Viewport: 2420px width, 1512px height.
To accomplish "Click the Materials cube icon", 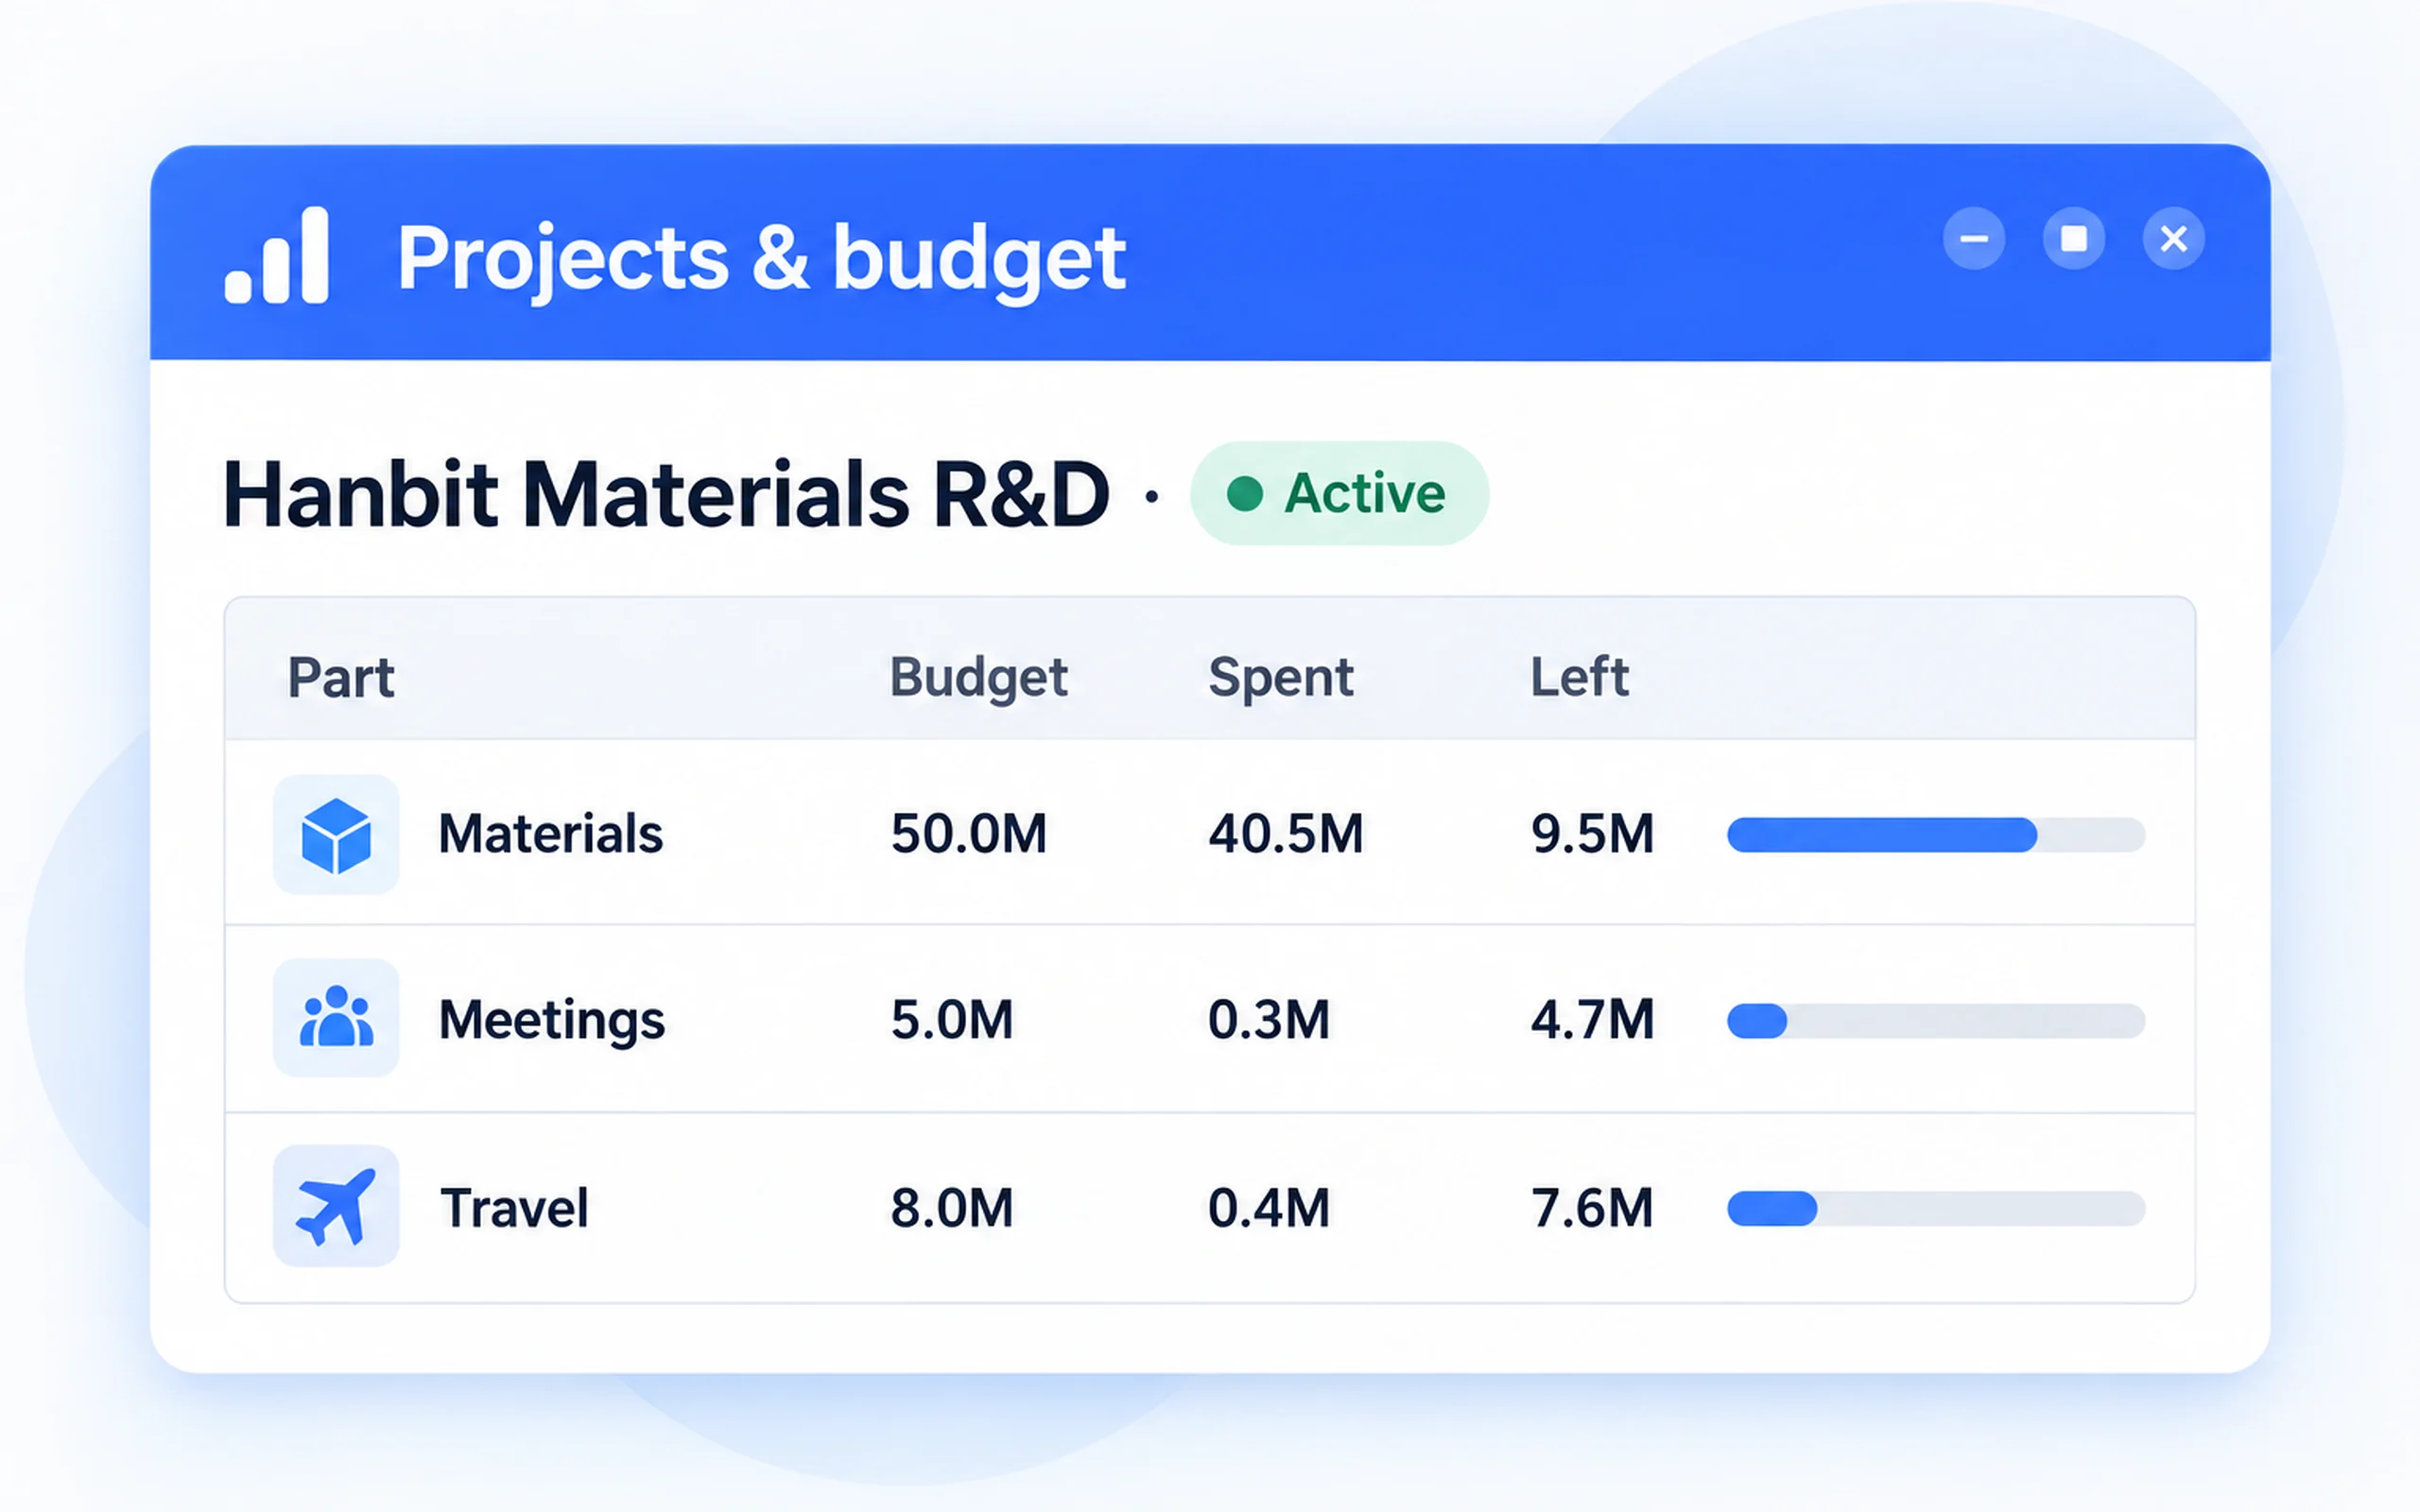I will [336, 834].
